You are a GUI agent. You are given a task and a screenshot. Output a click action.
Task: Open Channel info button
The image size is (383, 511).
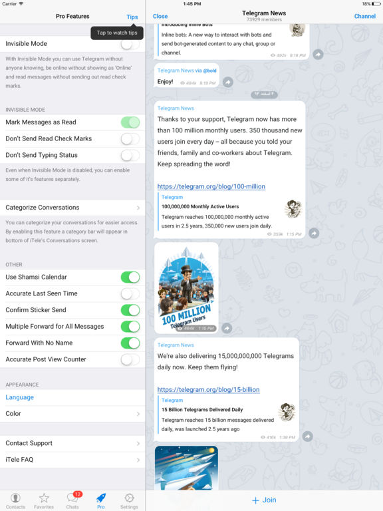click(x=365, y=16)
